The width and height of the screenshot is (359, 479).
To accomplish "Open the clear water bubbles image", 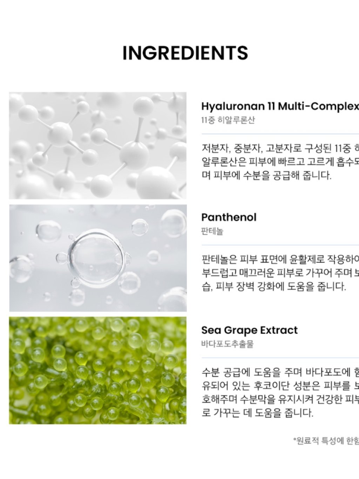I will 98,258.
